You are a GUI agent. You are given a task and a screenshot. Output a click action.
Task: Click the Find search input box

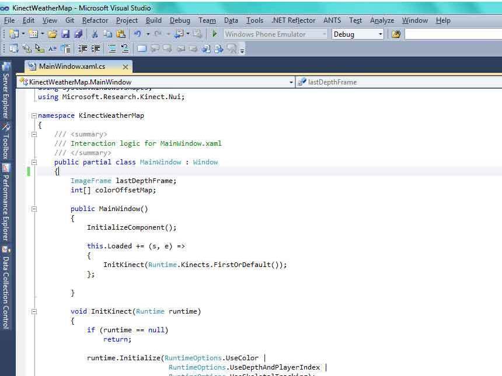tap(454, 34)
